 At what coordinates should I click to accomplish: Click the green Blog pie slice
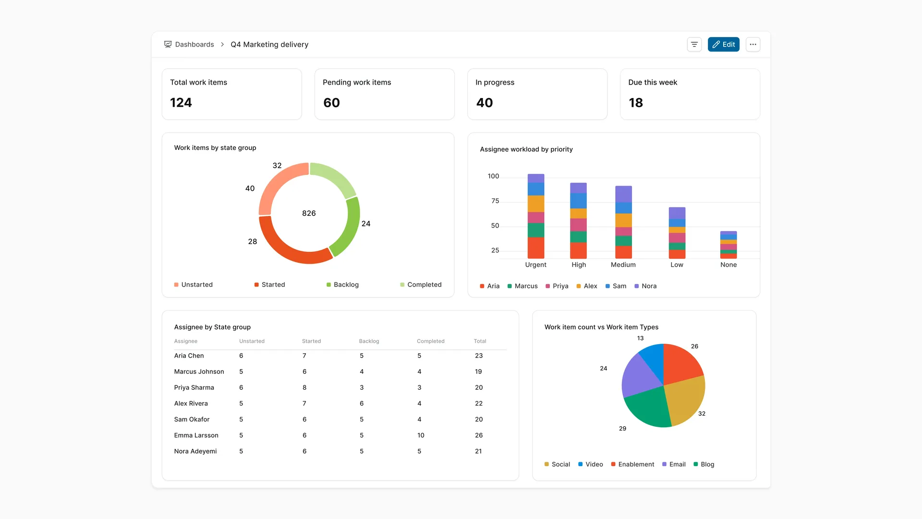click(x=649, y=408)
